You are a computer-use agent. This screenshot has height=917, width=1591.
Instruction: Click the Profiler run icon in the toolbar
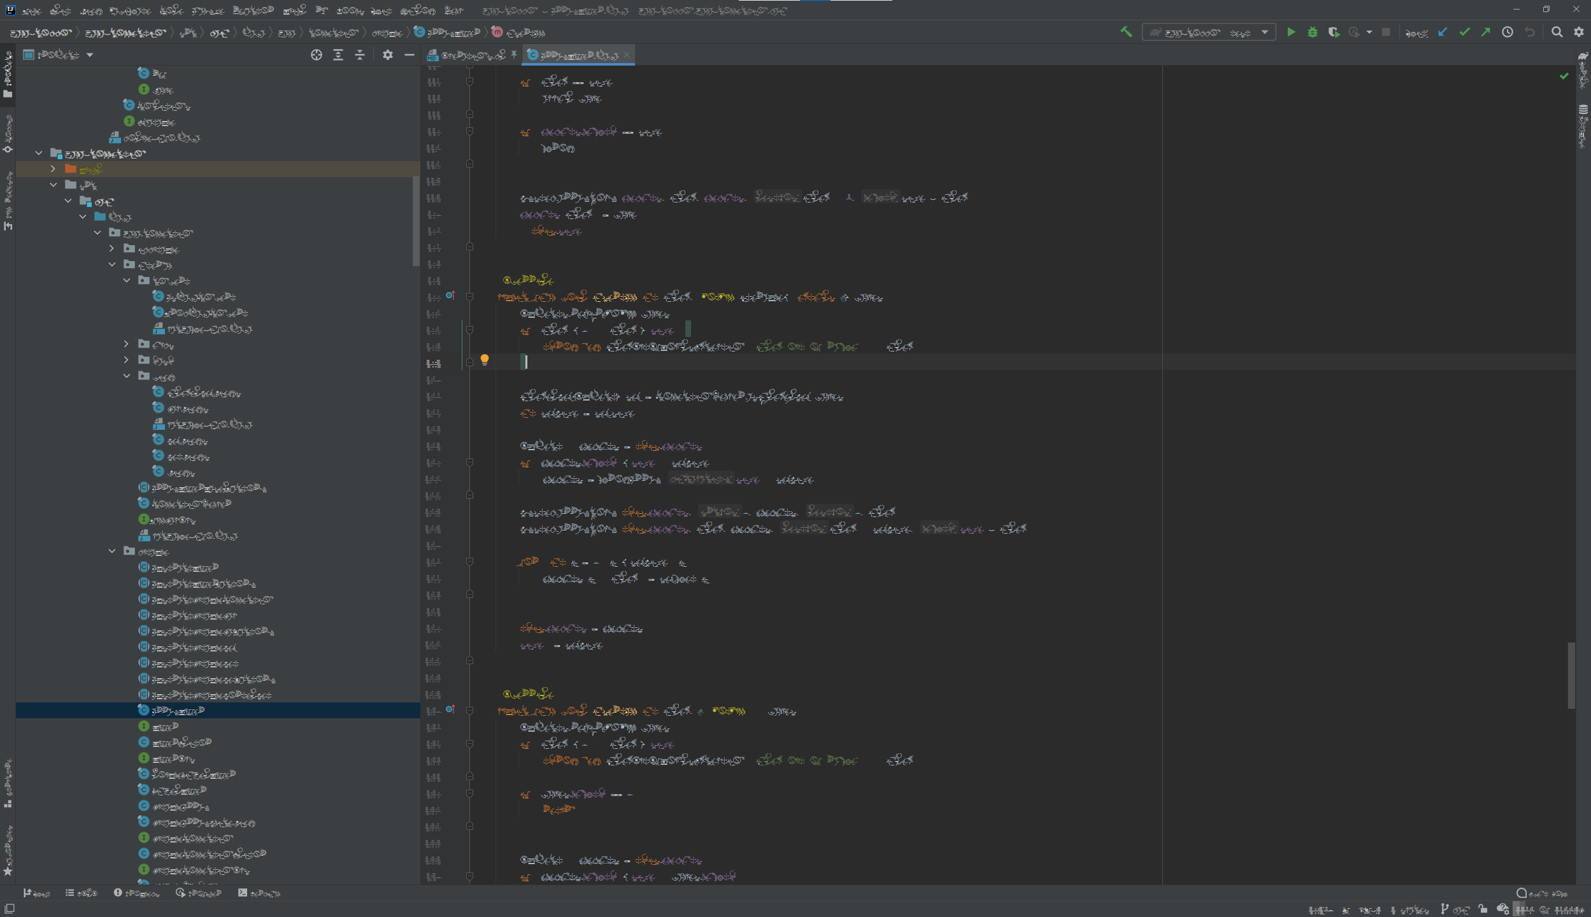tap(1354, 32)
